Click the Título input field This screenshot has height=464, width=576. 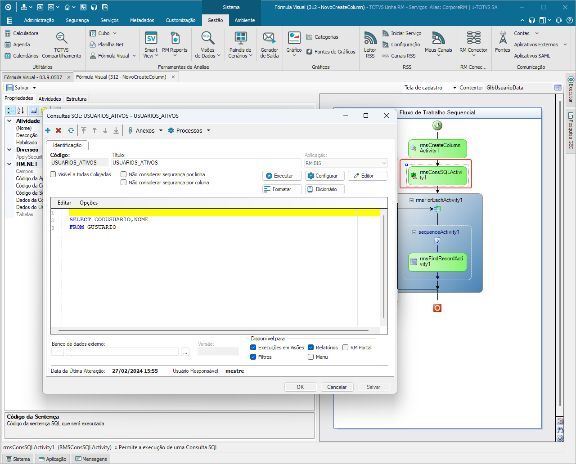pyautogui.click(x=206, y=163)
